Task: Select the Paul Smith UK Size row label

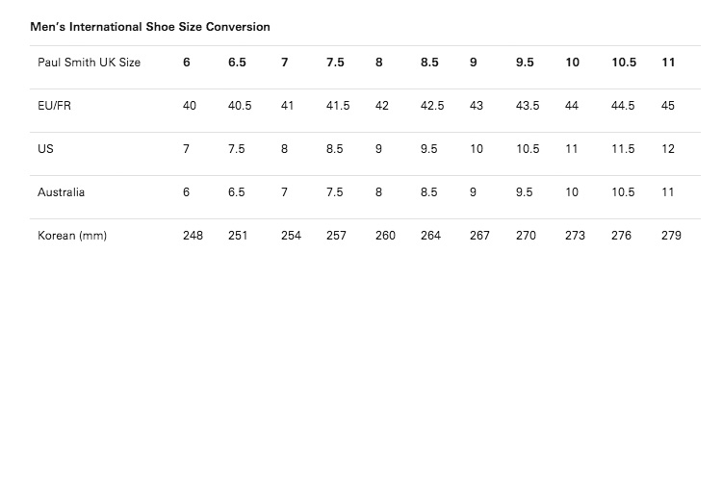Action: pyautogui.click(x=89, y=63)
